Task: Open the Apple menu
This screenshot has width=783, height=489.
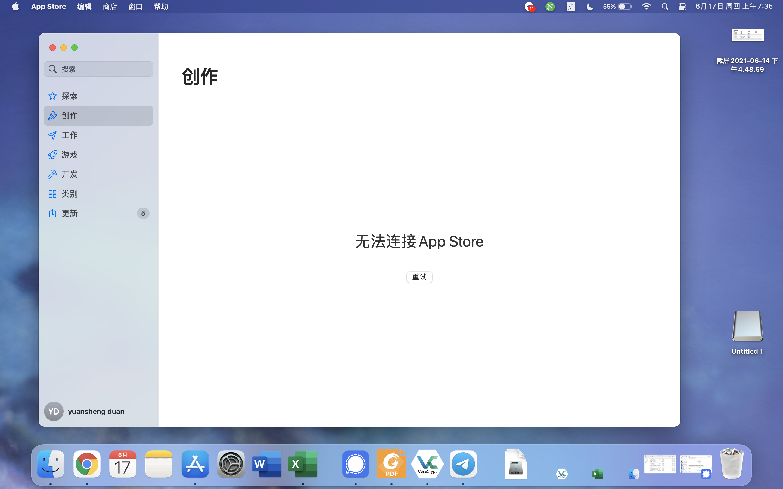Action: pyautogui.click(x=15, y=7)
